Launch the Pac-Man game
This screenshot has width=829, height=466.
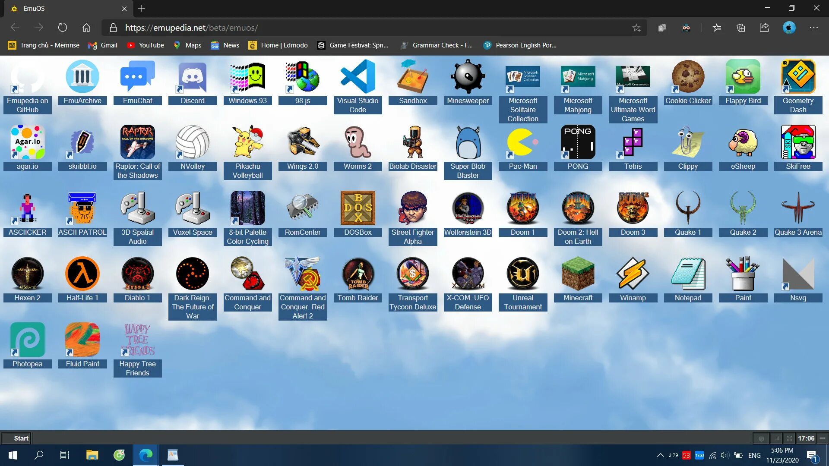click(x=523, y=148)
